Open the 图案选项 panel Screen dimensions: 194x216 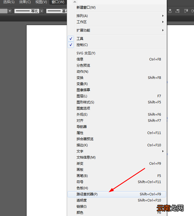[x=117, y=108]
